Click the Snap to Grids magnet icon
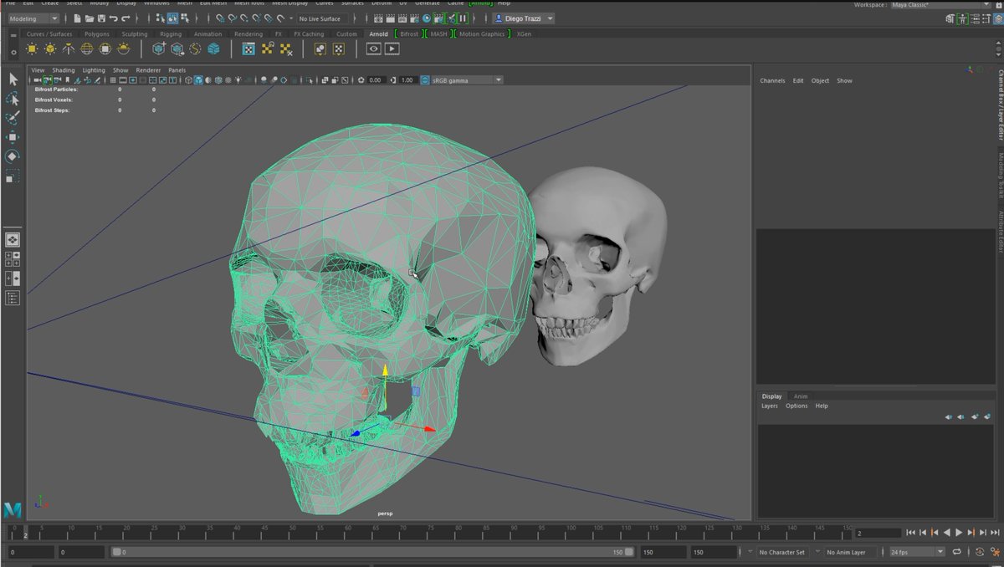Image resolution: width=1004 pixels, height=567 pixels. tap(220, 18)
